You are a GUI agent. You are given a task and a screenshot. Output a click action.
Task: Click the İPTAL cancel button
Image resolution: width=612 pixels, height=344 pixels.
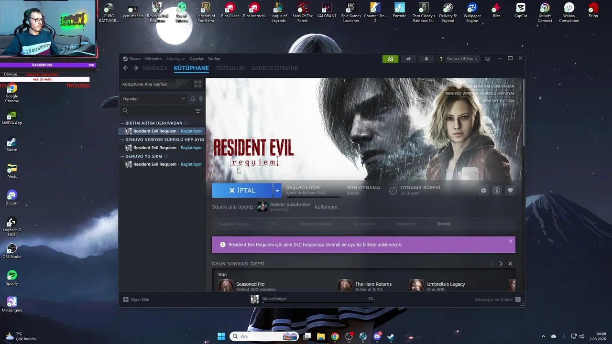242,191
